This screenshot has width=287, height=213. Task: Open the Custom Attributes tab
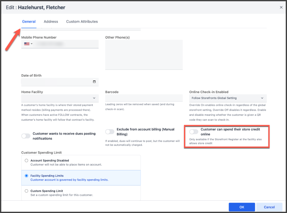tap(82, 21)
